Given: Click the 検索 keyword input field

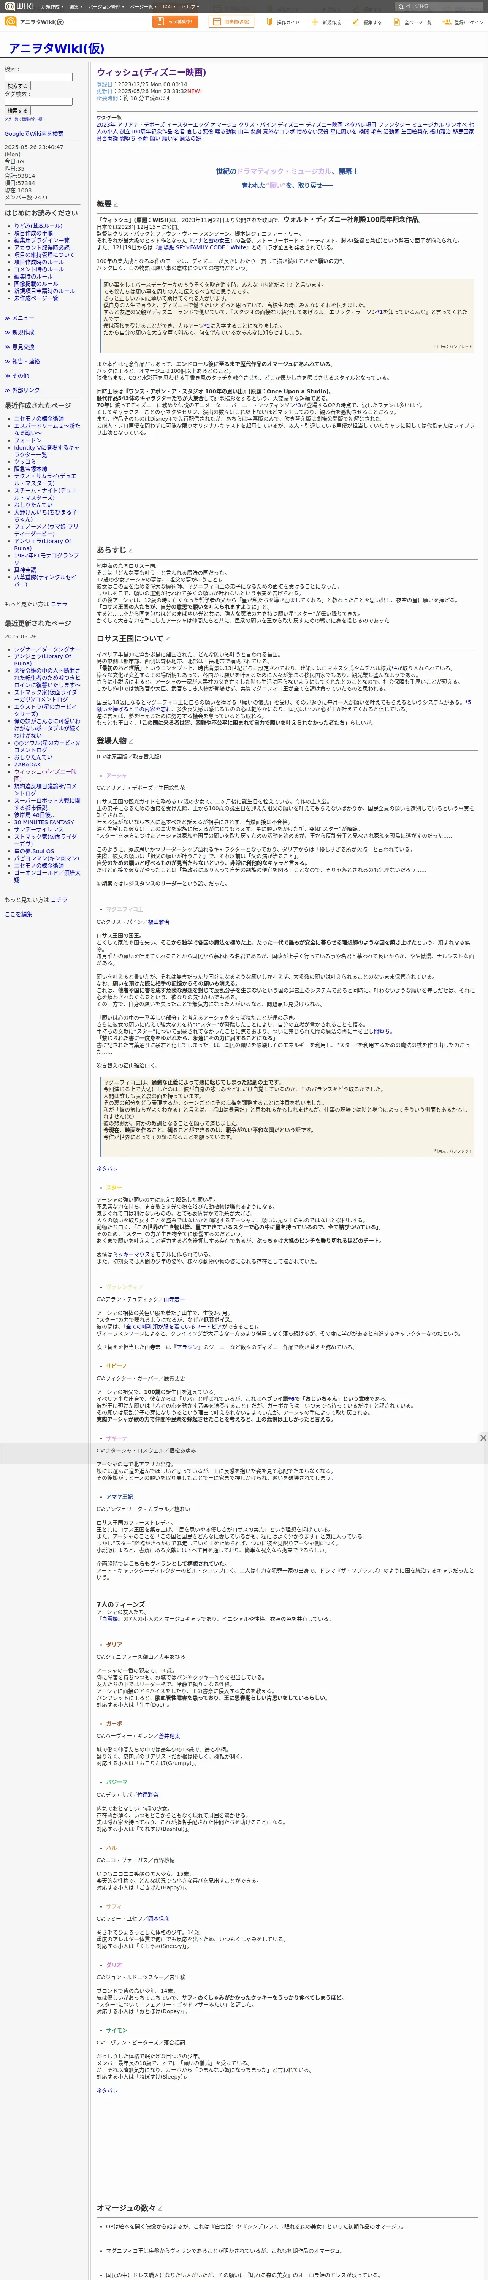Looking at the screenshot, I should click(38, 77).
